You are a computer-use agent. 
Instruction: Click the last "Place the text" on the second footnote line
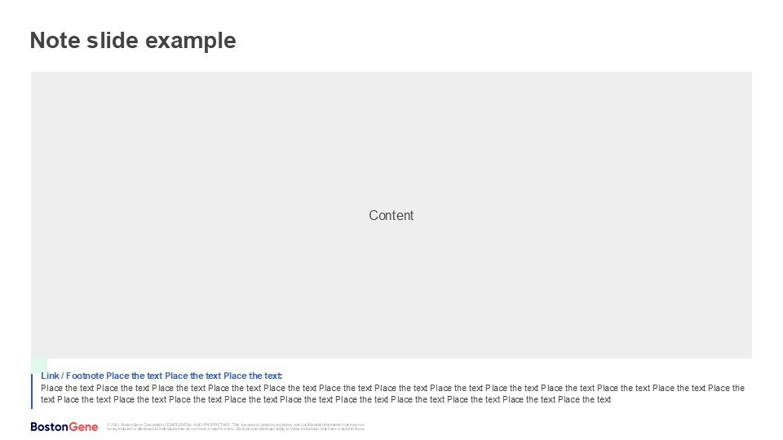[x=584, y=399]
